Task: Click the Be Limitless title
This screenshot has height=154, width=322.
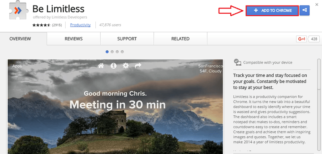Action: [58, 9]
